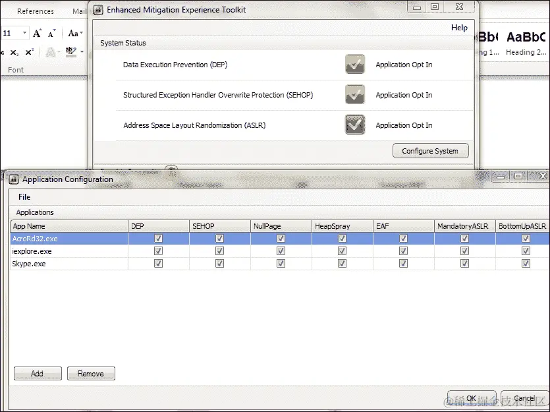Image resolution: width=550 pixels, height=412 pixels.
Task: Toggle MandatoryASLR checkbox for iexplore.exe
Action: coord(464,251)
